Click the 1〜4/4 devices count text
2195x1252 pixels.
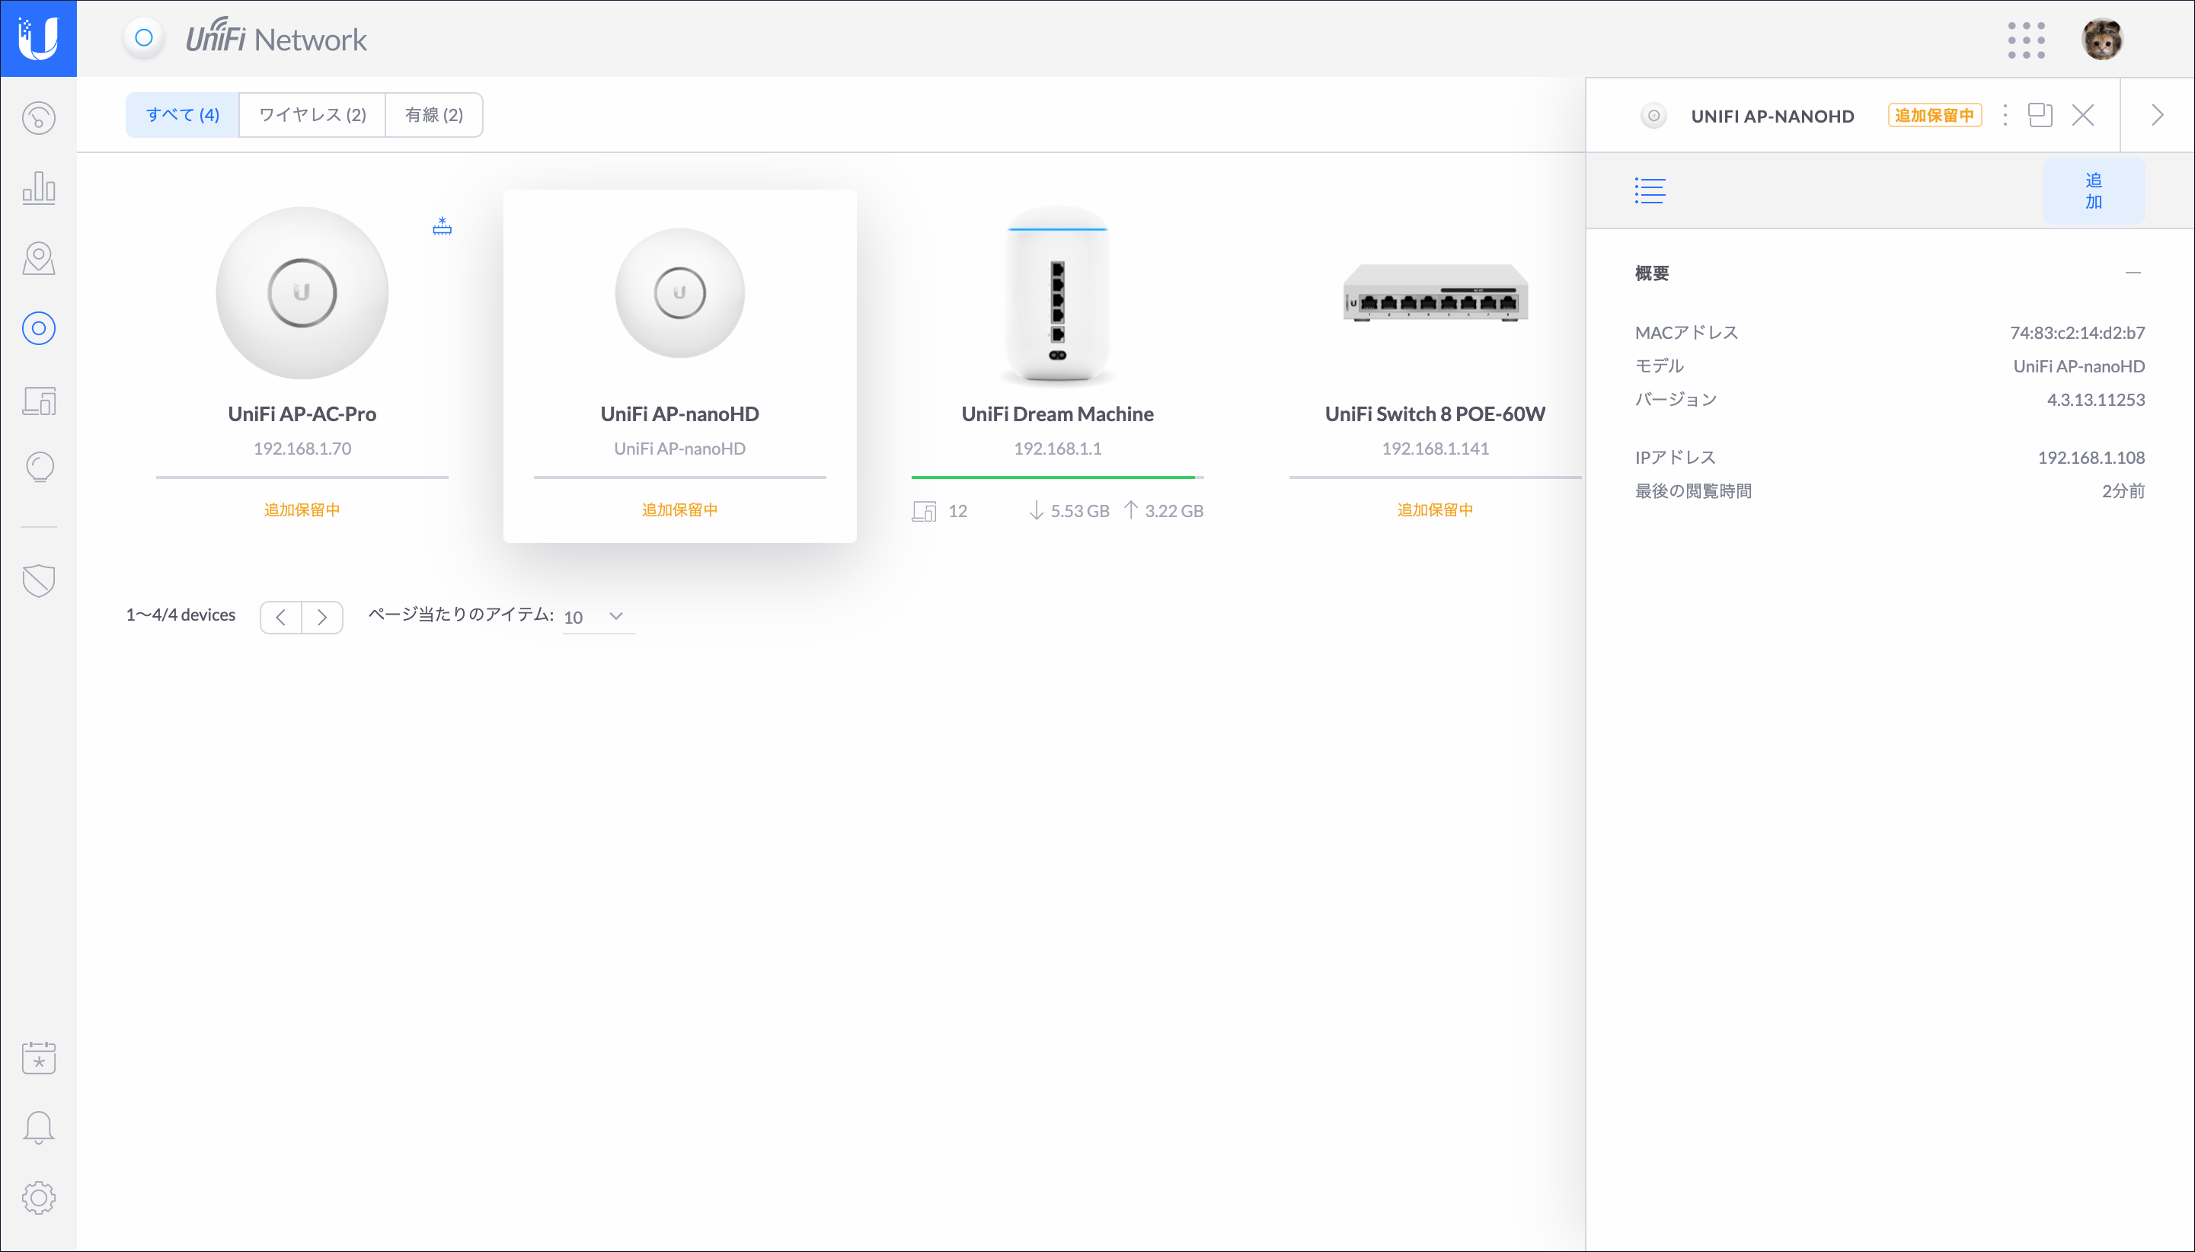click(181, 615)
